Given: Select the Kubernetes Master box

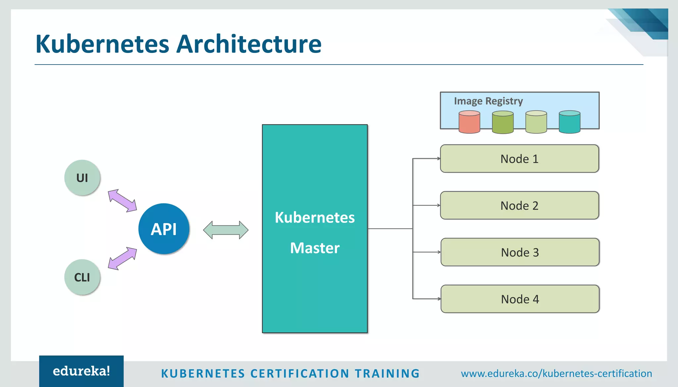Looking at the screenshot, I should coord(315,229).
